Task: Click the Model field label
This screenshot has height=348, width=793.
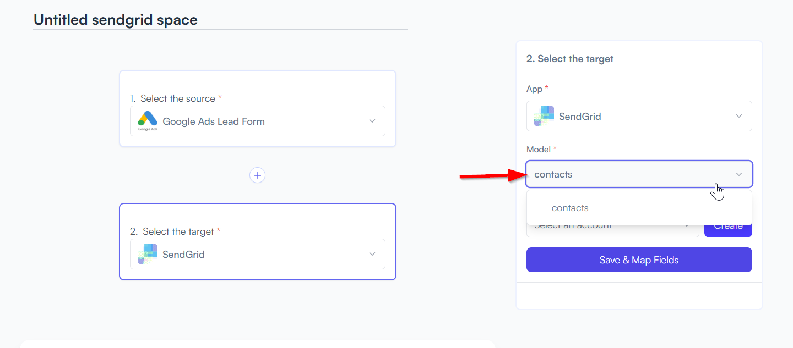Action: coord(539,150)
